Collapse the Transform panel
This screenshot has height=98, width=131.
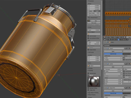(88, 1)
